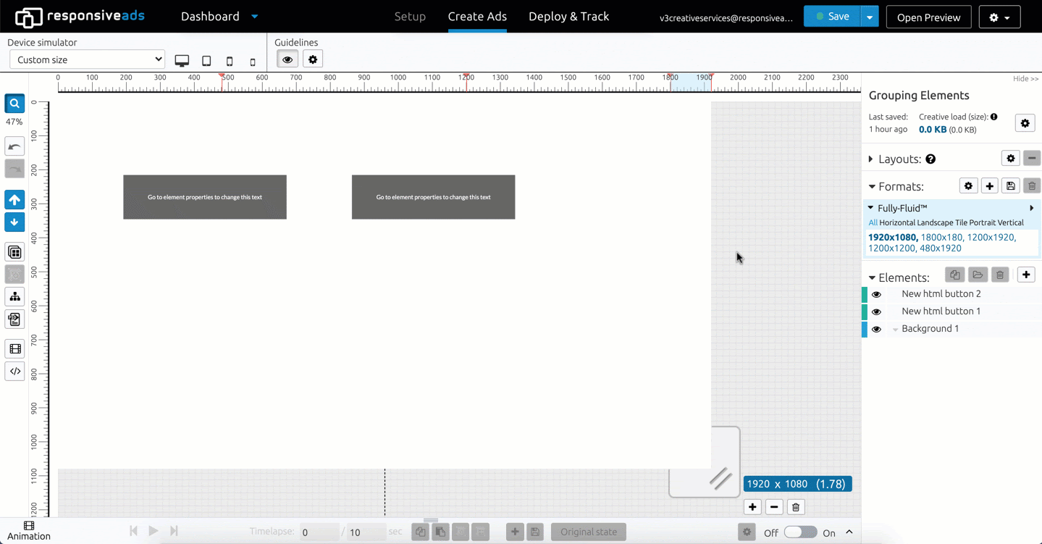Viewport: 1042px width, 544px height.
Task: Toggle guidelines visibility eye button
Action: (x=287, y=59)
